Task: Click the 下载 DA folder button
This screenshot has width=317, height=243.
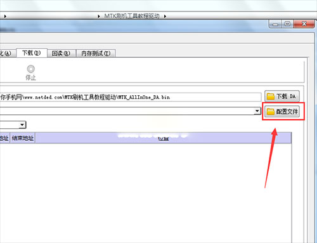Action: pos(282,96)
